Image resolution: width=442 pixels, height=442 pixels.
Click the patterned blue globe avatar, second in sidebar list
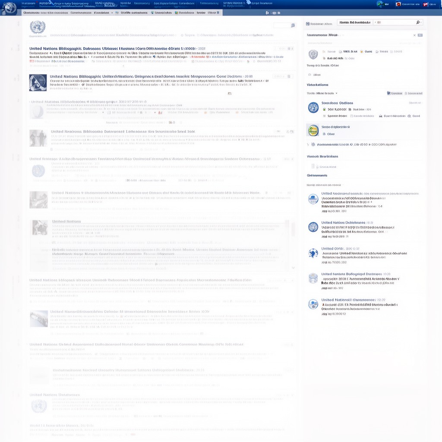[x=313, y=227]
